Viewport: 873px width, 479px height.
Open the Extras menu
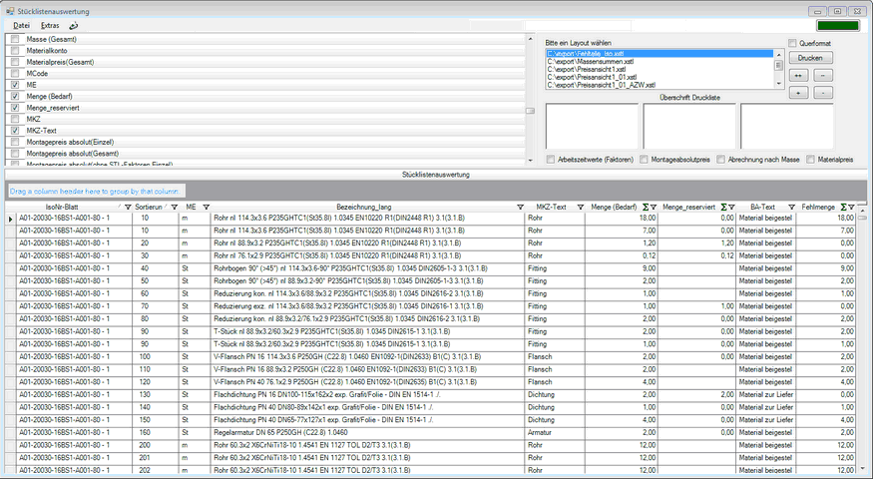[50, 24]
